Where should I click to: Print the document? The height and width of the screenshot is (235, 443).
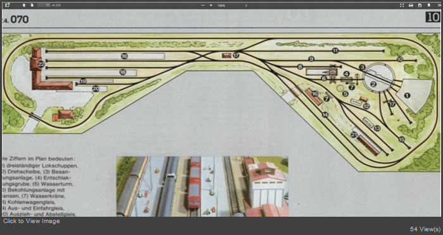point(411,5)
